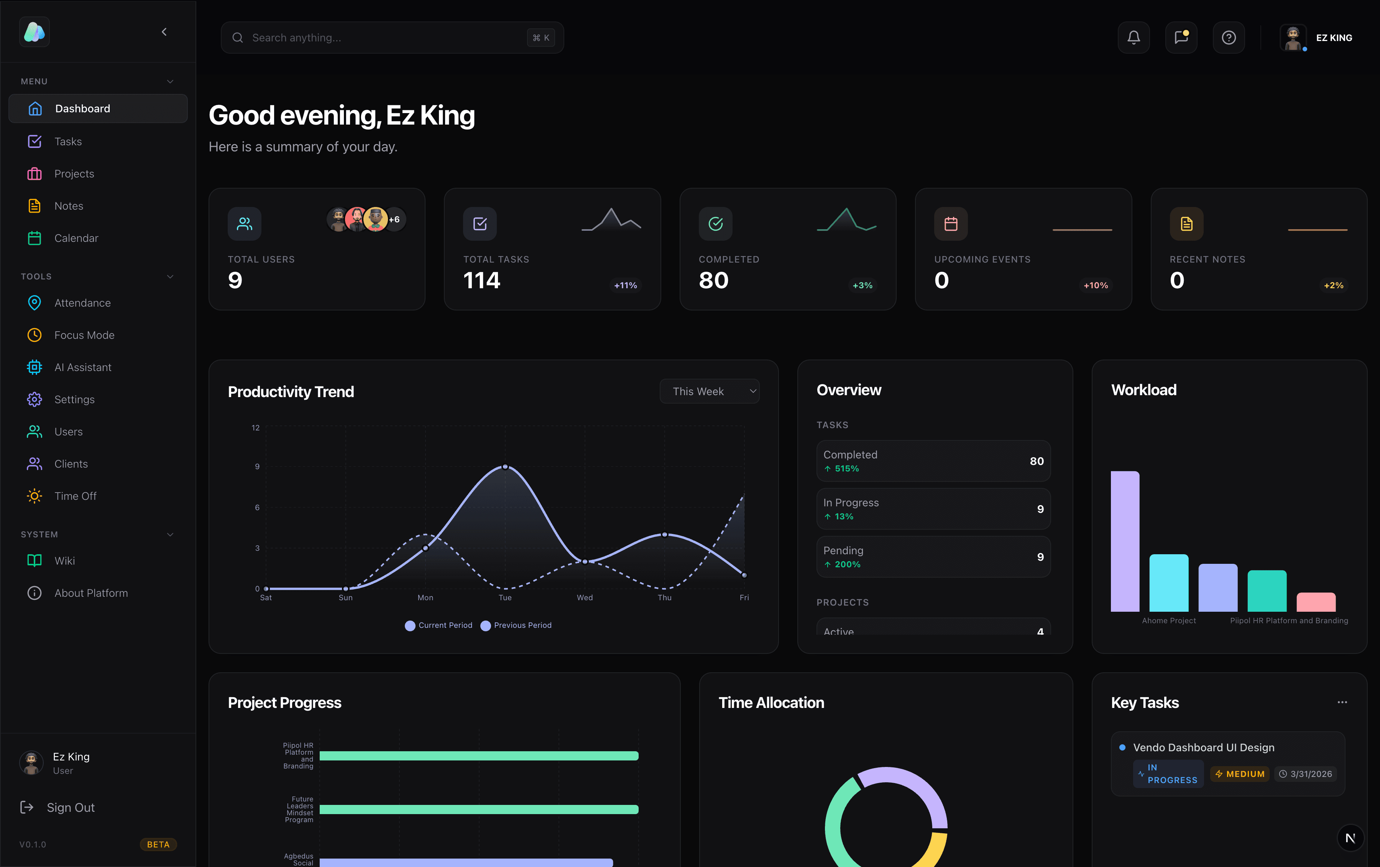Click the Next.js N badge icon

coord(1350,838)
